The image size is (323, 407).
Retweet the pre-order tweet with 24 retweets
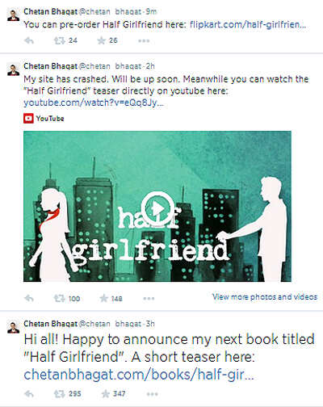coord(60,40)
